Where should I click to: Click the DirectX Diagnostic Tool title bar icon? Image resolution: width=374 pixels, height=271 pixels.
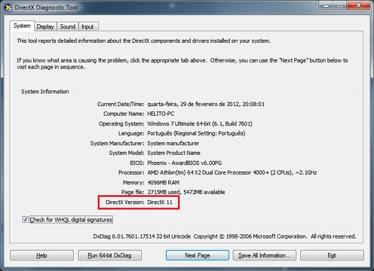[7, 7]
